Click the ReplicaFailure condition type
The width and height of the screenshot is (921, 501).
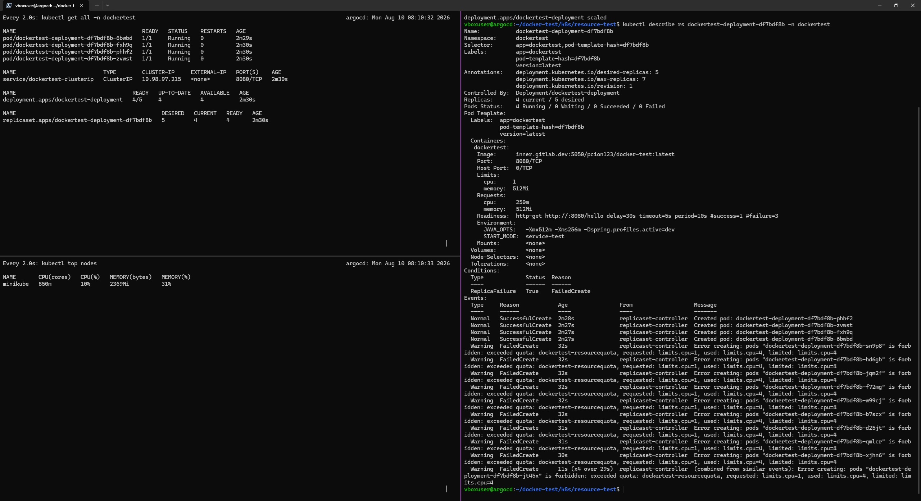(493, 291)
